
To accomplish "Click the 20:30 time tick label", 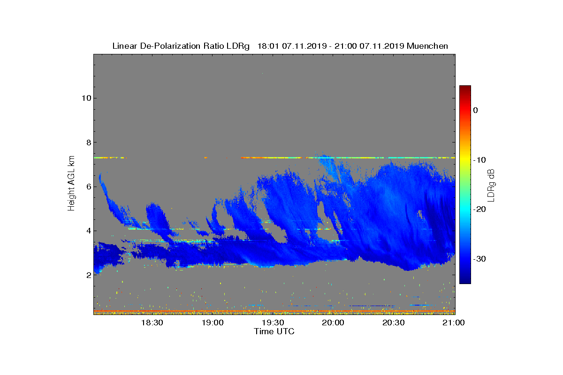I will [x=394, y=322].
